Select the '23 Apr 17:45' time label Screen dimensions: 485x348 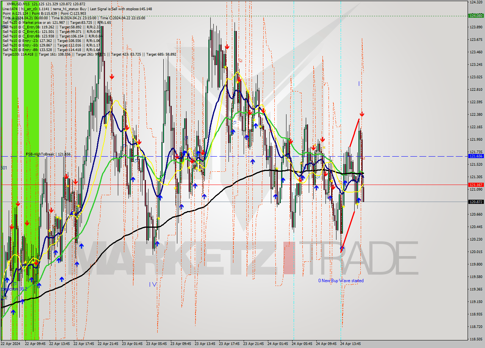(229, 344)
